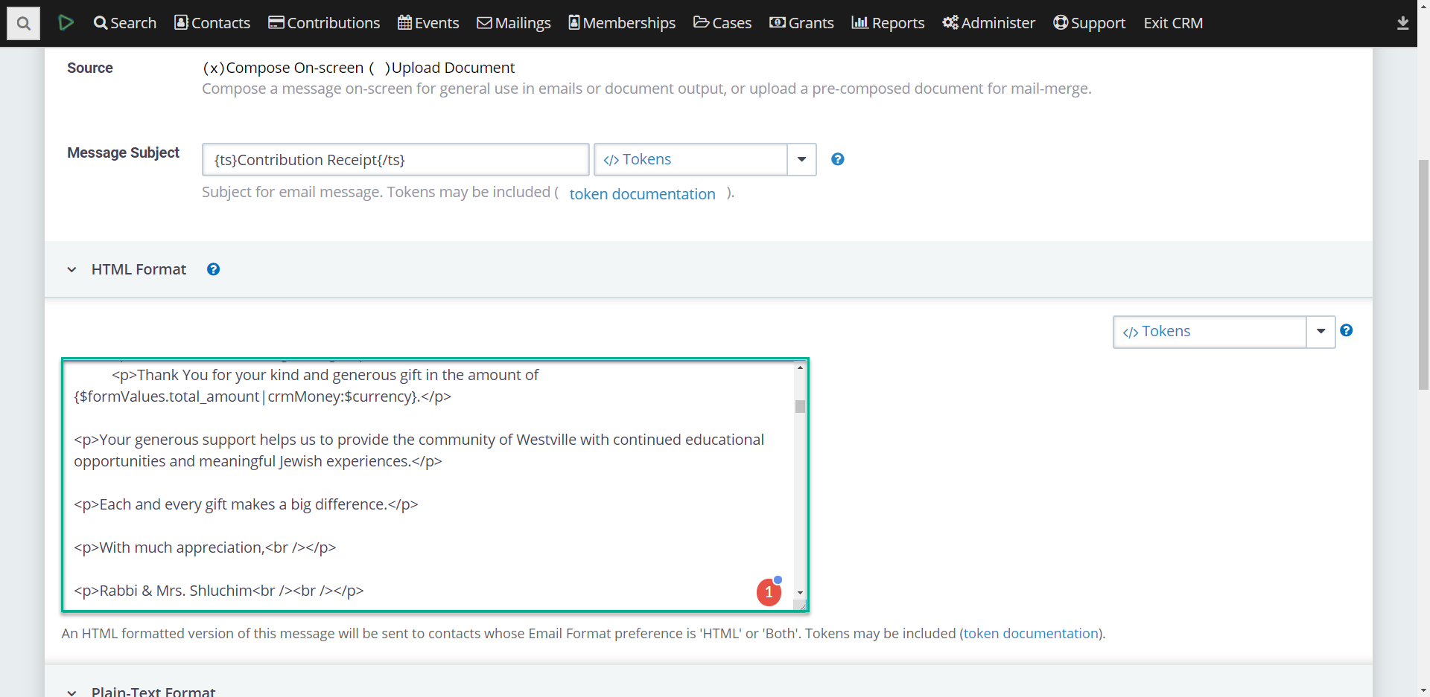Open the Cases menu

pyautogui.click(x=722, y=23)
